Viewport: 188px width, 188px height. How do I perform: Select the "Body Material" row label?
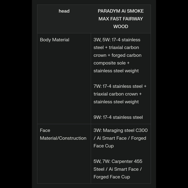tap(54, 40)
